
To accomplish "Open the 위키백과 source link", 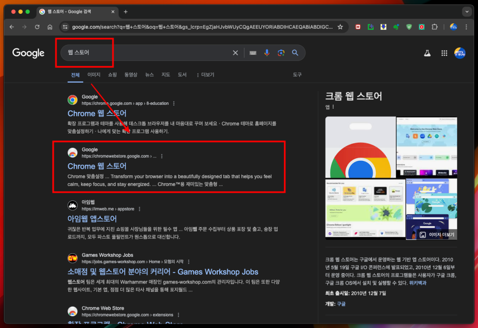I will tap(418, 283).
